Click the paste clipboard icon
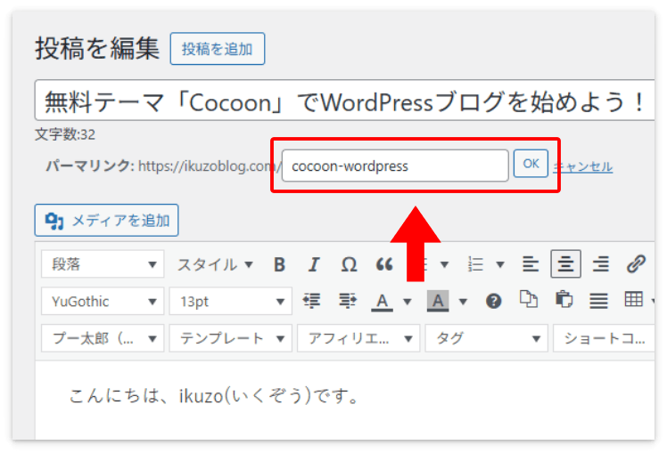 coord(564,300)
